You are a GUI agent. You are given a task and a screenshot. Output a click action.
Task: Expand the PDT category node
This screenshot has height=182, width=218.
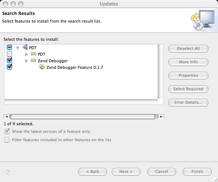coord(27,54)
